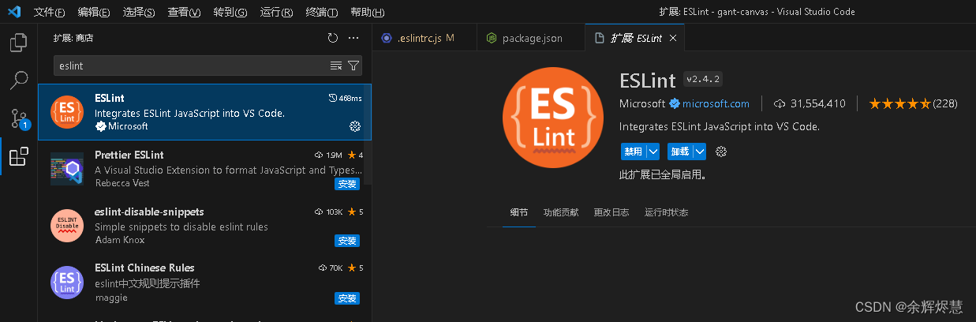Click the maggie publisher name
Screen dimensions: 976x322
point(110,298)
